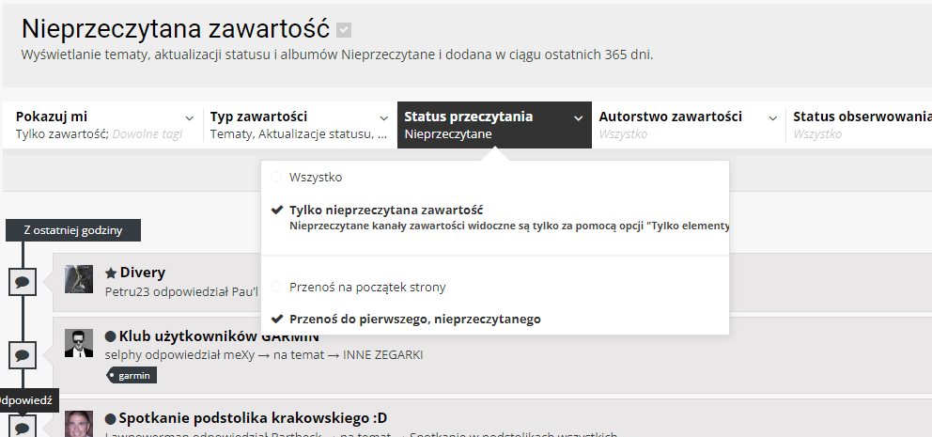Open the Divery topic
Image resolution: width=932 pixels, height=437 pixels.
pyautogui.click(x=143, y=273)
